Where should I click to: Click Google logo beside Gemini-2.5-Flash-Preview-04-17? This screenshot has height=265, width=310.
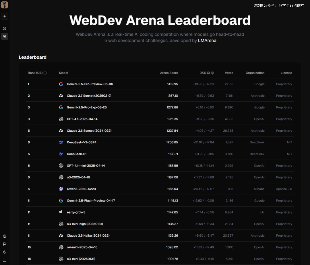pos(61,201)
